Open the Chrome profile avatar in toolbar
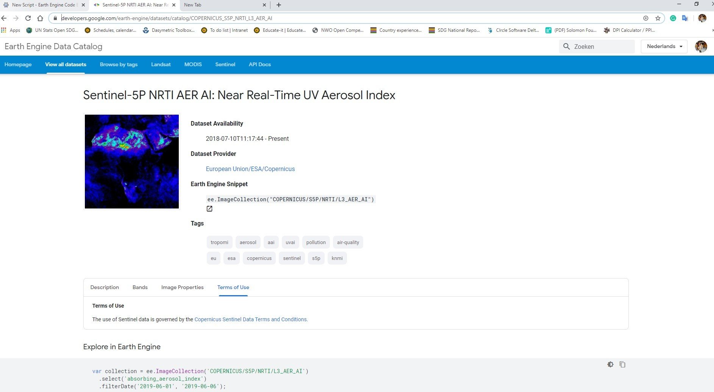714x392 pixels. [x=702, y=18]
